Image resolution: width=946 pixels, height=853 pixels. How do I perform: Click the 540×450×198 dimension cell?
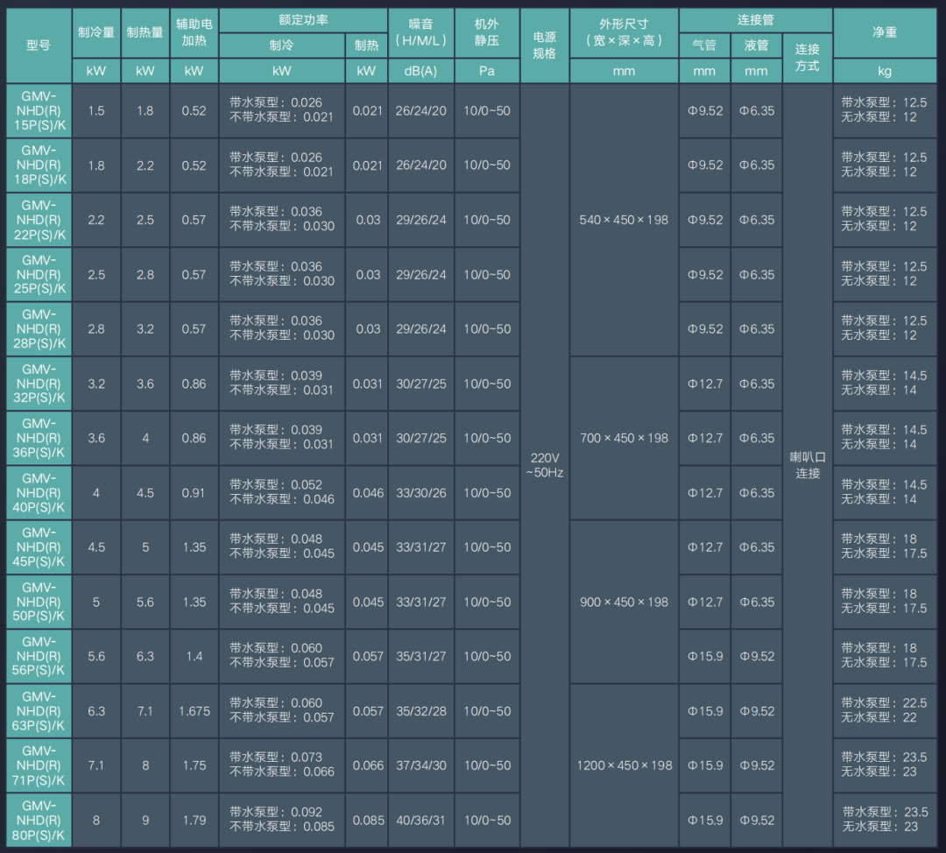tap(624, 220)
